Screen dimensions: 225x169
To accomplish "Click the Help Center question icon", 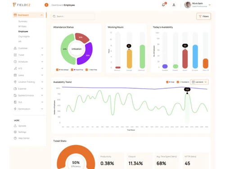I will 15,138.
